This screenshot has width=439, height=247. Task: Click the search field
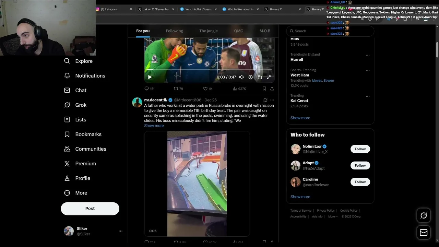click(x=330, y=31)
